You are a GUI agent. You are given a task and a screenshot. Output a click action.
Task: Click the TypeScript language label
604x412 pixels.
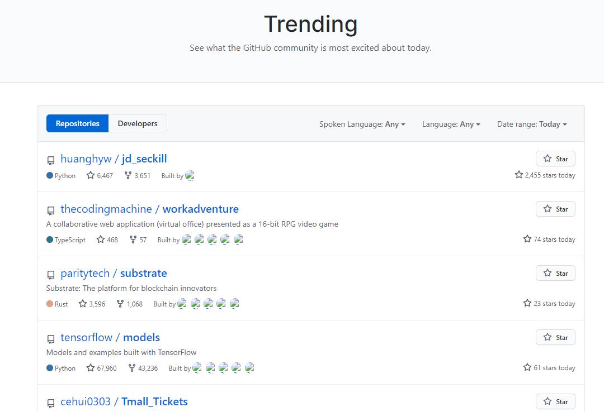click(66, 239)
